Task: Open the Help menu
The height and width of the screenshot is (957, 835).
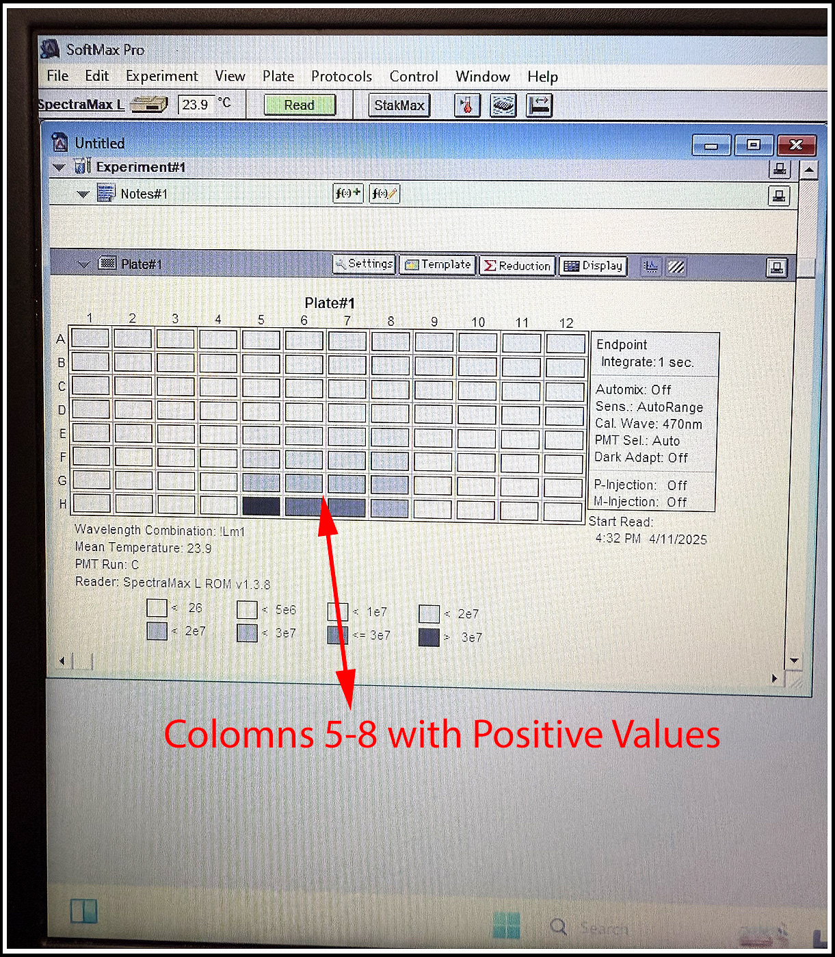Action: 542,77
